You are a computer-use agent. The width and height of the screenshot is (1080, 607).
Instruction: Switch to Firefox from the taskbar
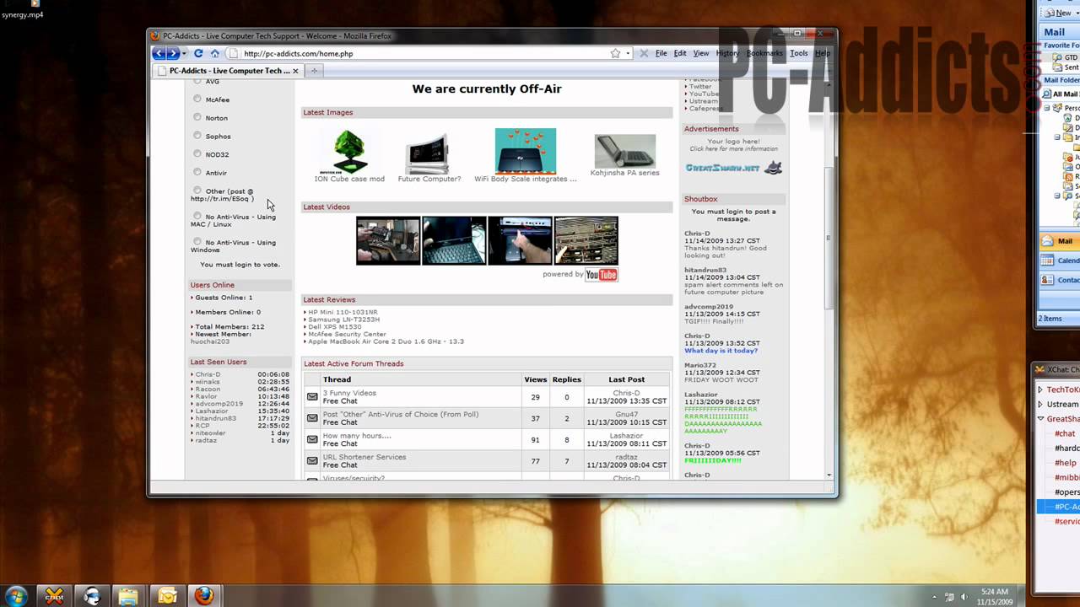203,596
